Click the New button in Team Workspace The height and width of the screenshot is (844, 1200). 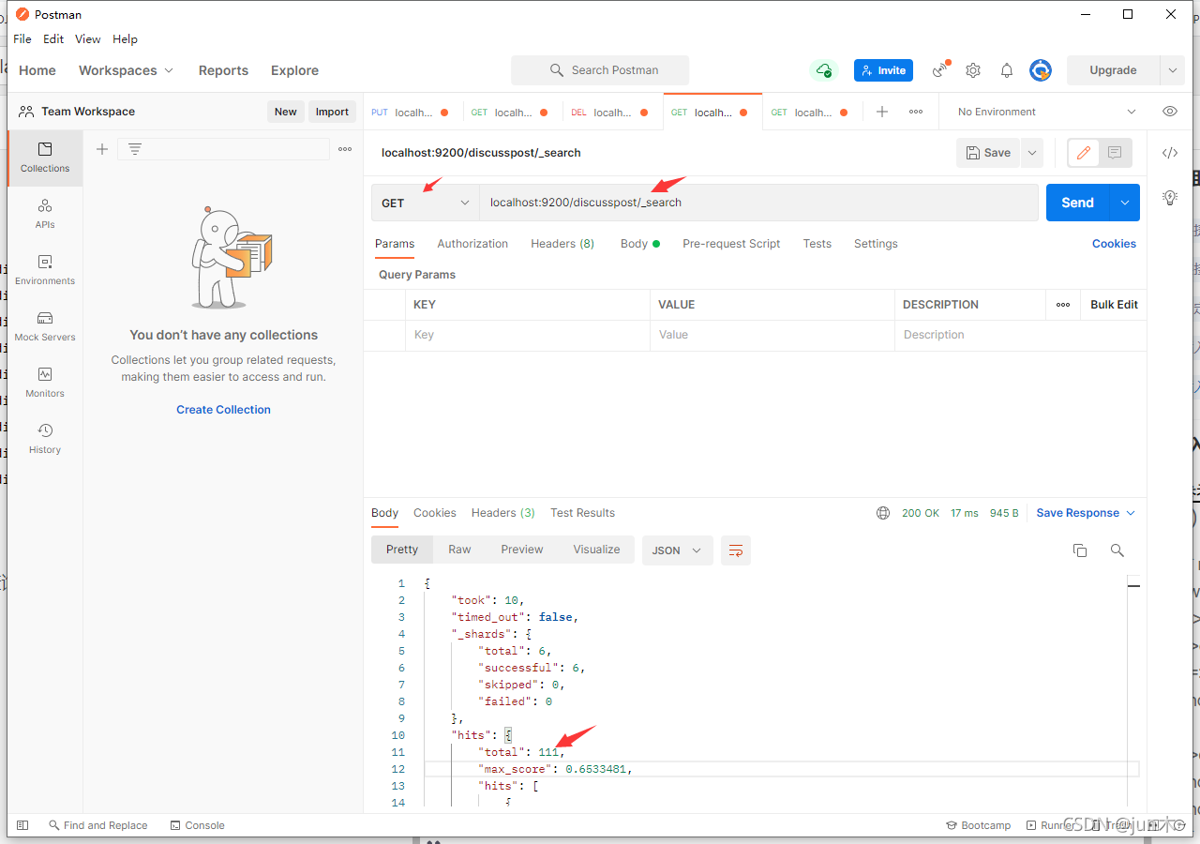tap(286, 112)
